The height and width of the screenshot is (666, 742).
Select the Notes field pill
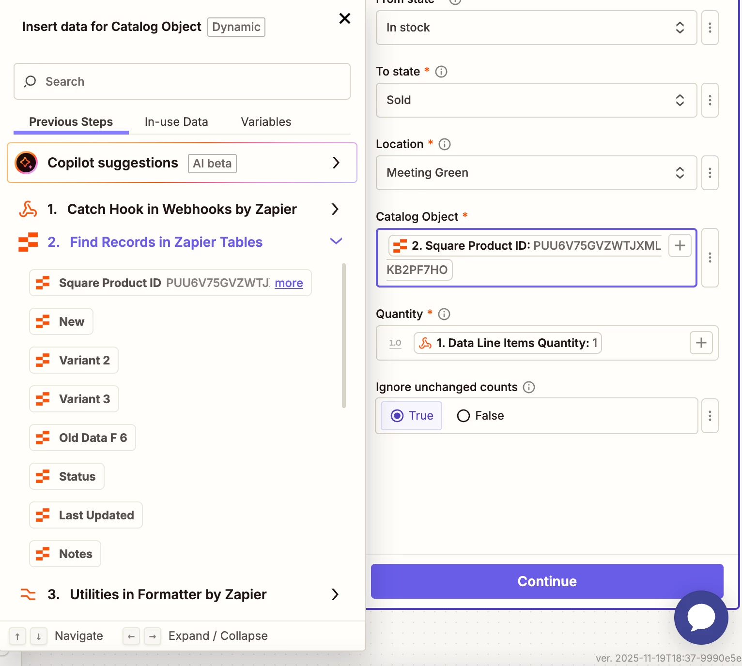point(65,554)
